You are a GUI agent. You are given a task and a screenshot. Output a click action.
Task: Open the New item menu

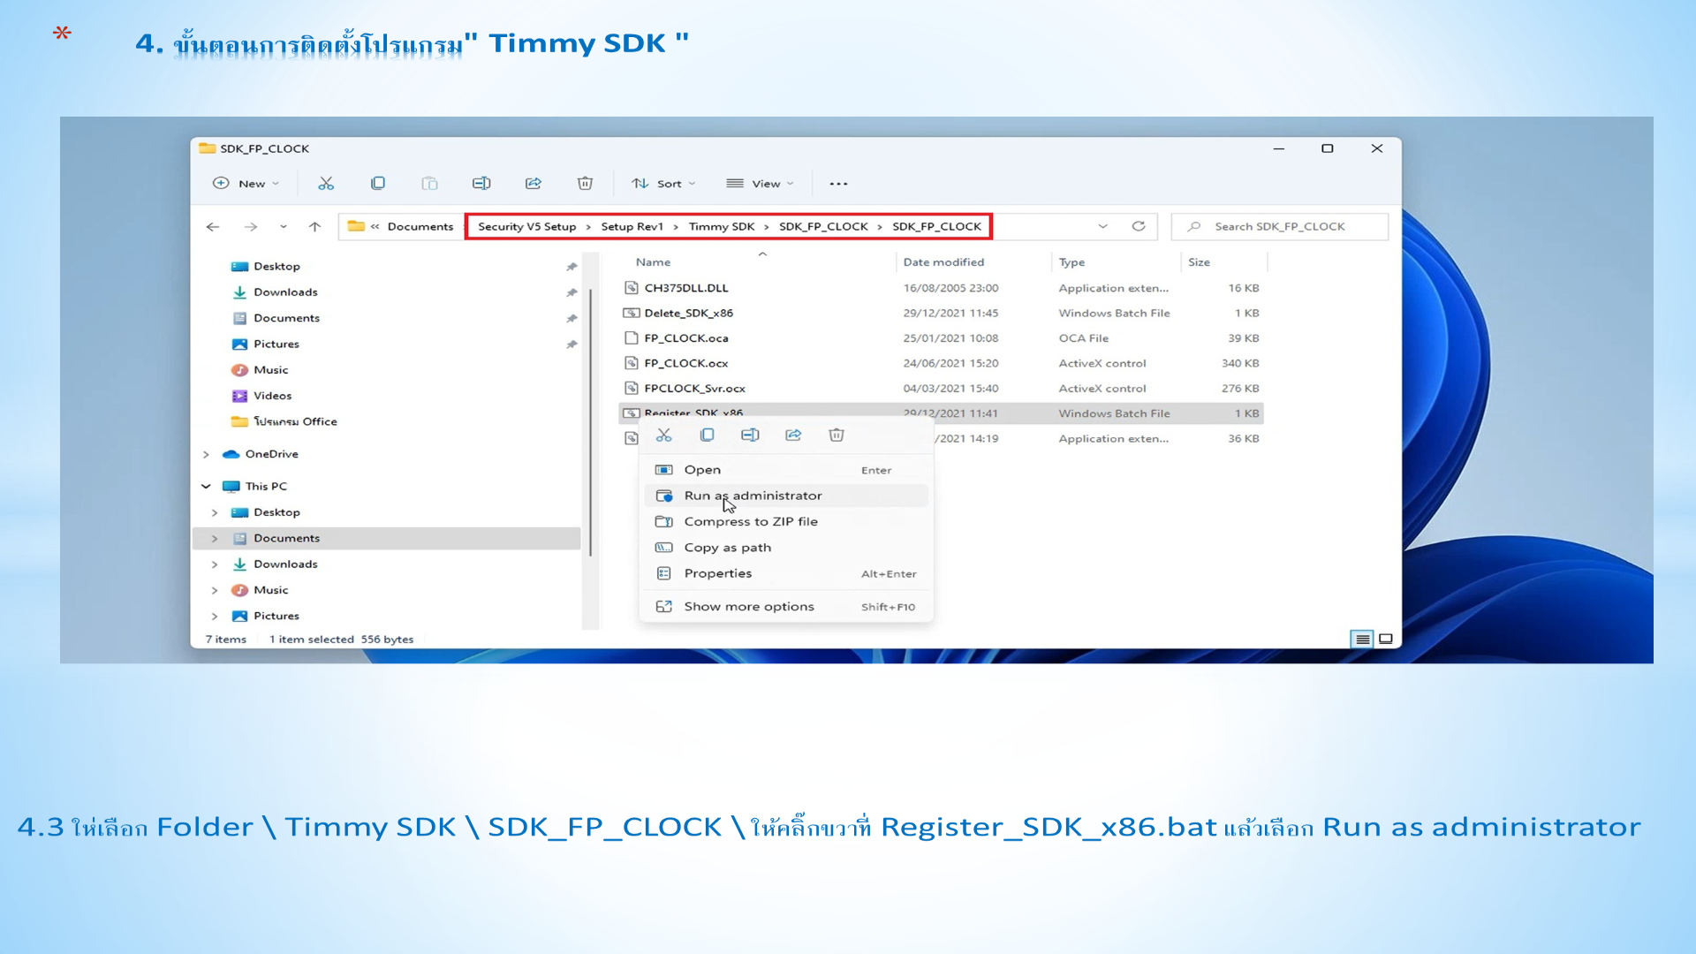pos(246,184)
